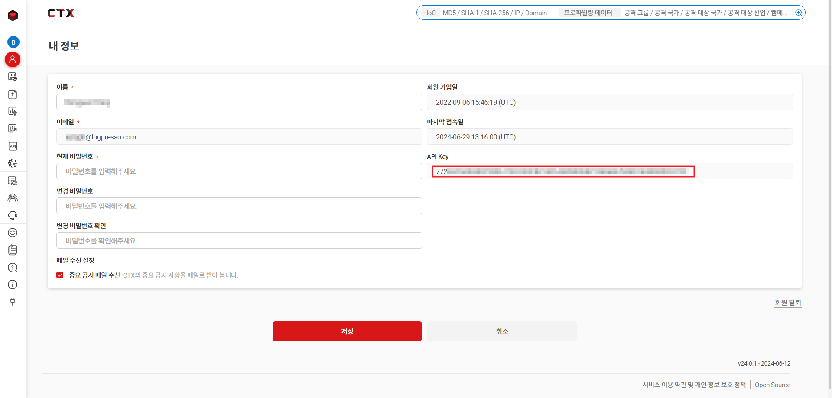Open the info circle sidebar icon
Viewport: 832px width, 398px height.
[x=13, y=285]
